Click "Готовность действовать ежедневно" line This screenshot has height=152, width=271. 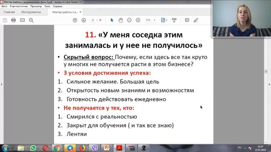(116, 99)
